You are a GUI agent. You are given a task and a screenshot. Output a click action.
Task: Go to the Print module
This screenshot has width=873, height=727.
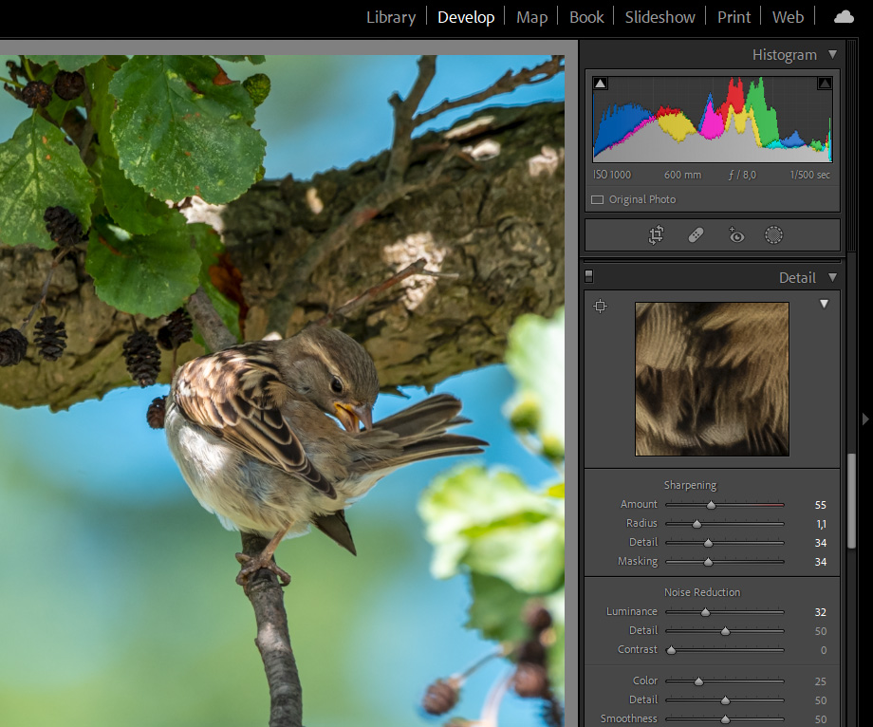[x=734, y=17]
